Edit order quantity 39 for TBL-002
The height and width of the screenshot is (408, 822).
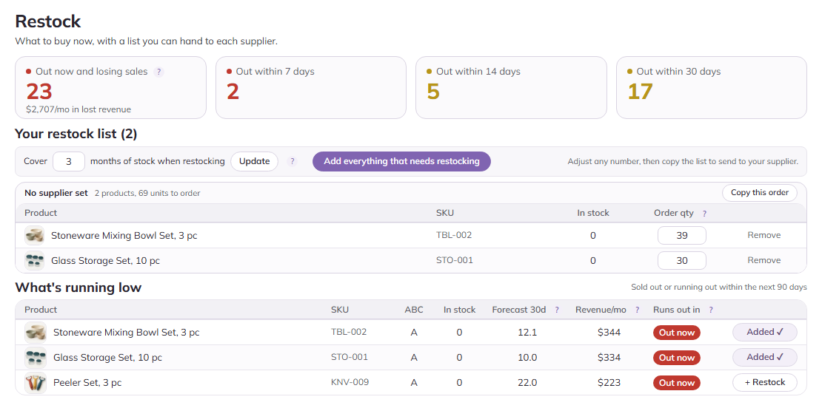[682, 235]
